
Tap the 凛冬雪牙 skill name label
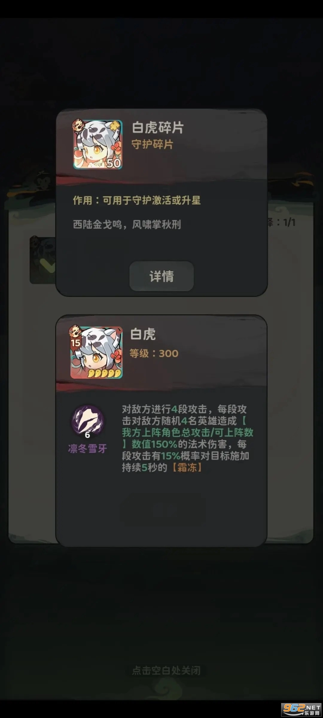(x=87, y=448)
